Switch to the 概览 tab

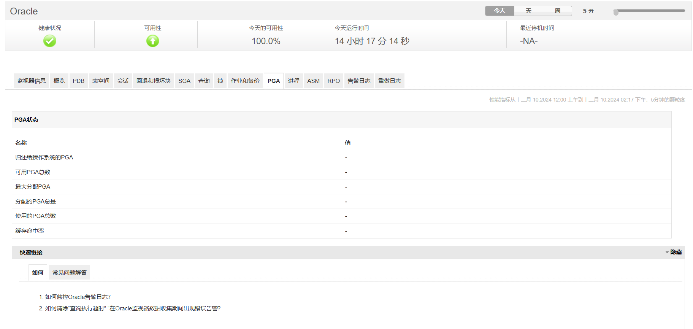pyautogui.click(x=59, y=81)
